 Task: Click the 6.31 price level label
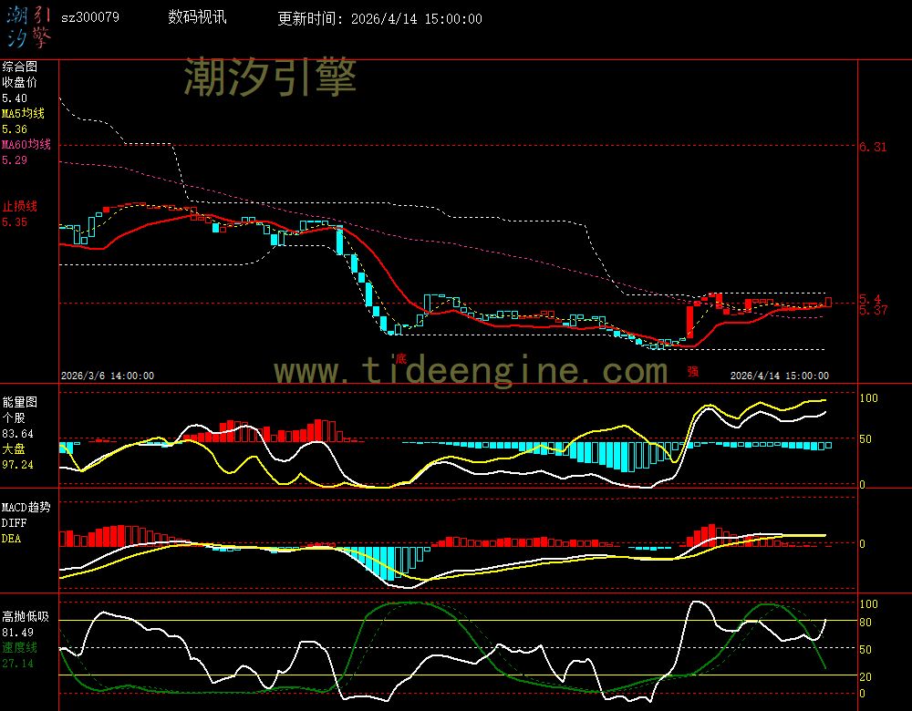[x=874, y=147]
